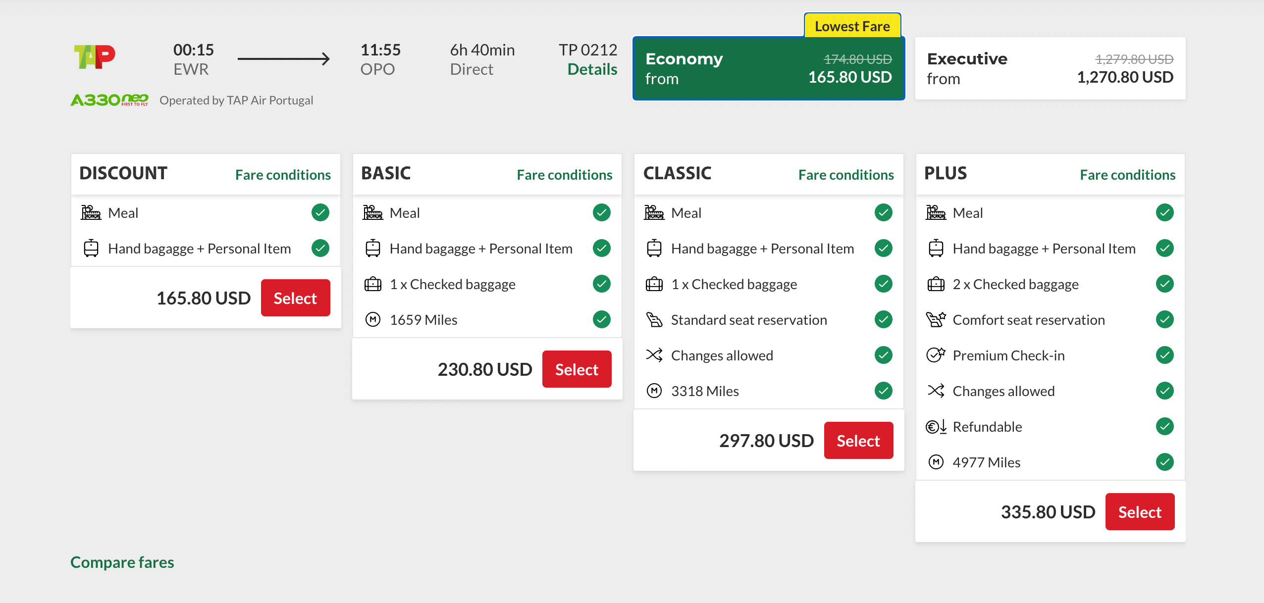The height and width of the screenshot is (603, 1264).
Task: Click the green checkmark for Discount Meal
Action: click(320, 213)
